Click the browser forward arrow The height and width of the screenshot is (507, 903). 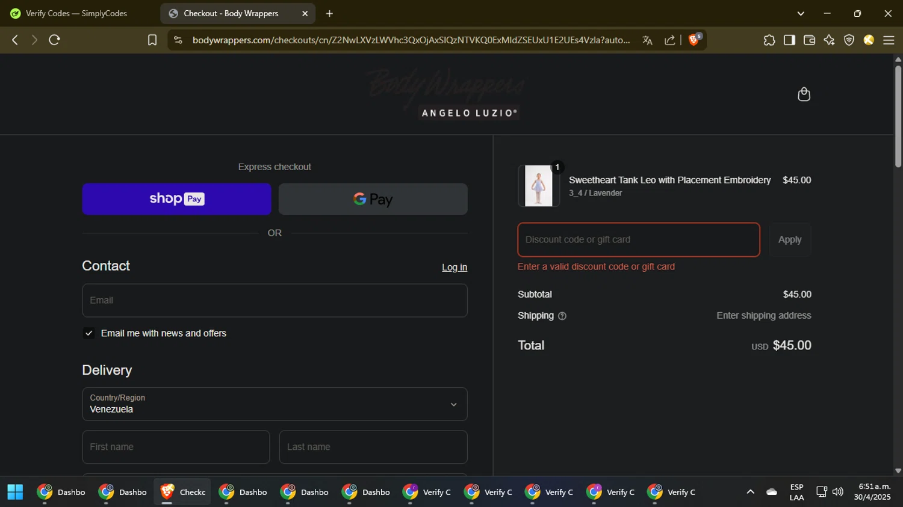(x=34, y=40)
